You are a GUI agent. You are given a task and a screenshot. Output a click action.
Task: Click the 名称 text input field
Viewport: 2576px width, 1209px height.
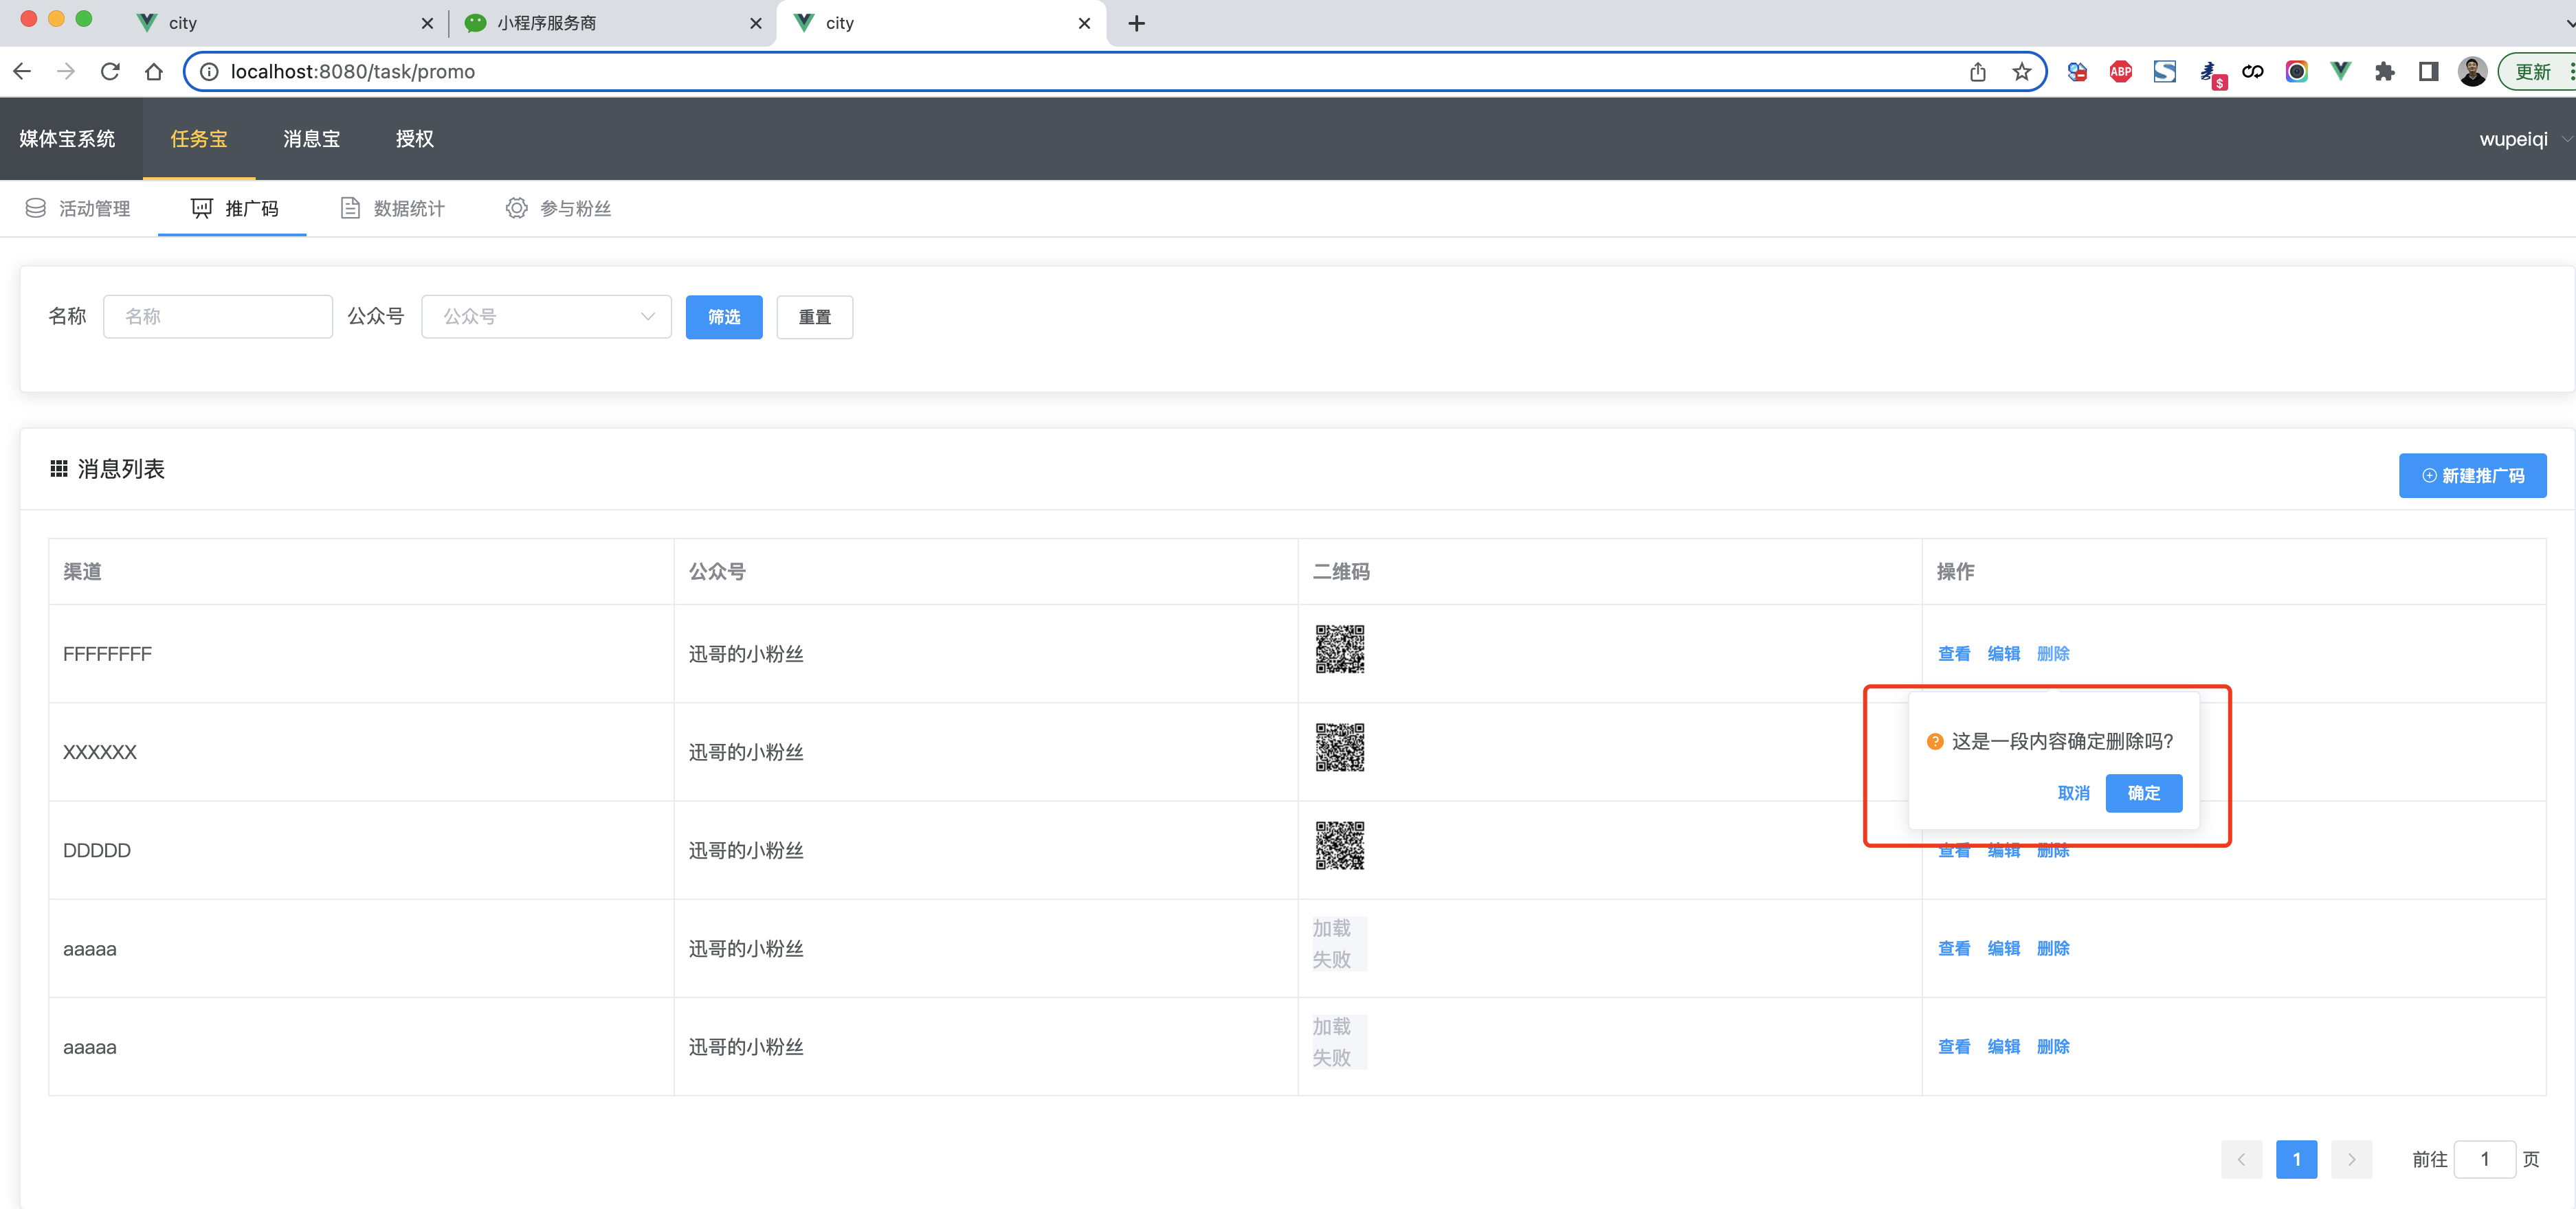(x=218, y=317)
